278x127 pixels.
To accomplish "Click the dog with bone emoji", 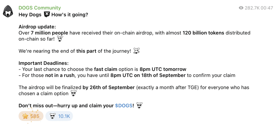I will (137, 51).
